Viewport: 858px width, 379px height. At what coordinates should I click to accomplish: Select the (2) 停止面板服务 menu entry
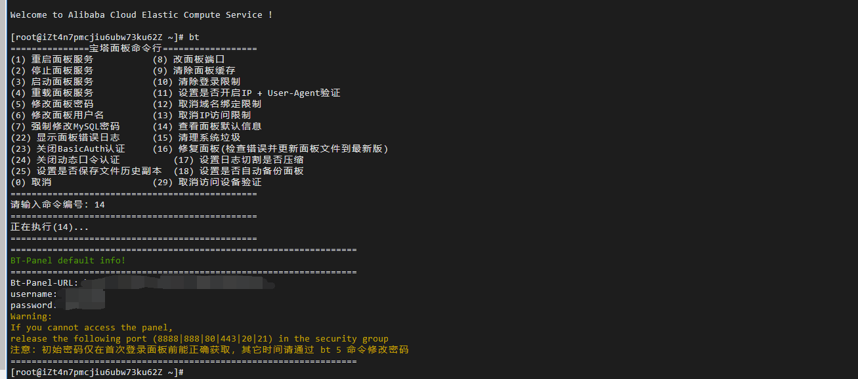pos(52,70)
